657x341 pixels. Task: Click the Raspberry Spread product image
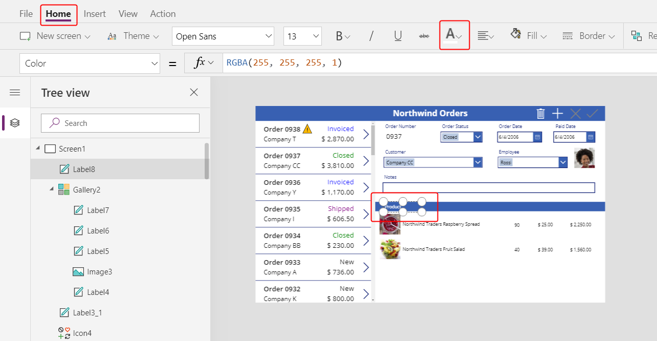tap(390, 224)
